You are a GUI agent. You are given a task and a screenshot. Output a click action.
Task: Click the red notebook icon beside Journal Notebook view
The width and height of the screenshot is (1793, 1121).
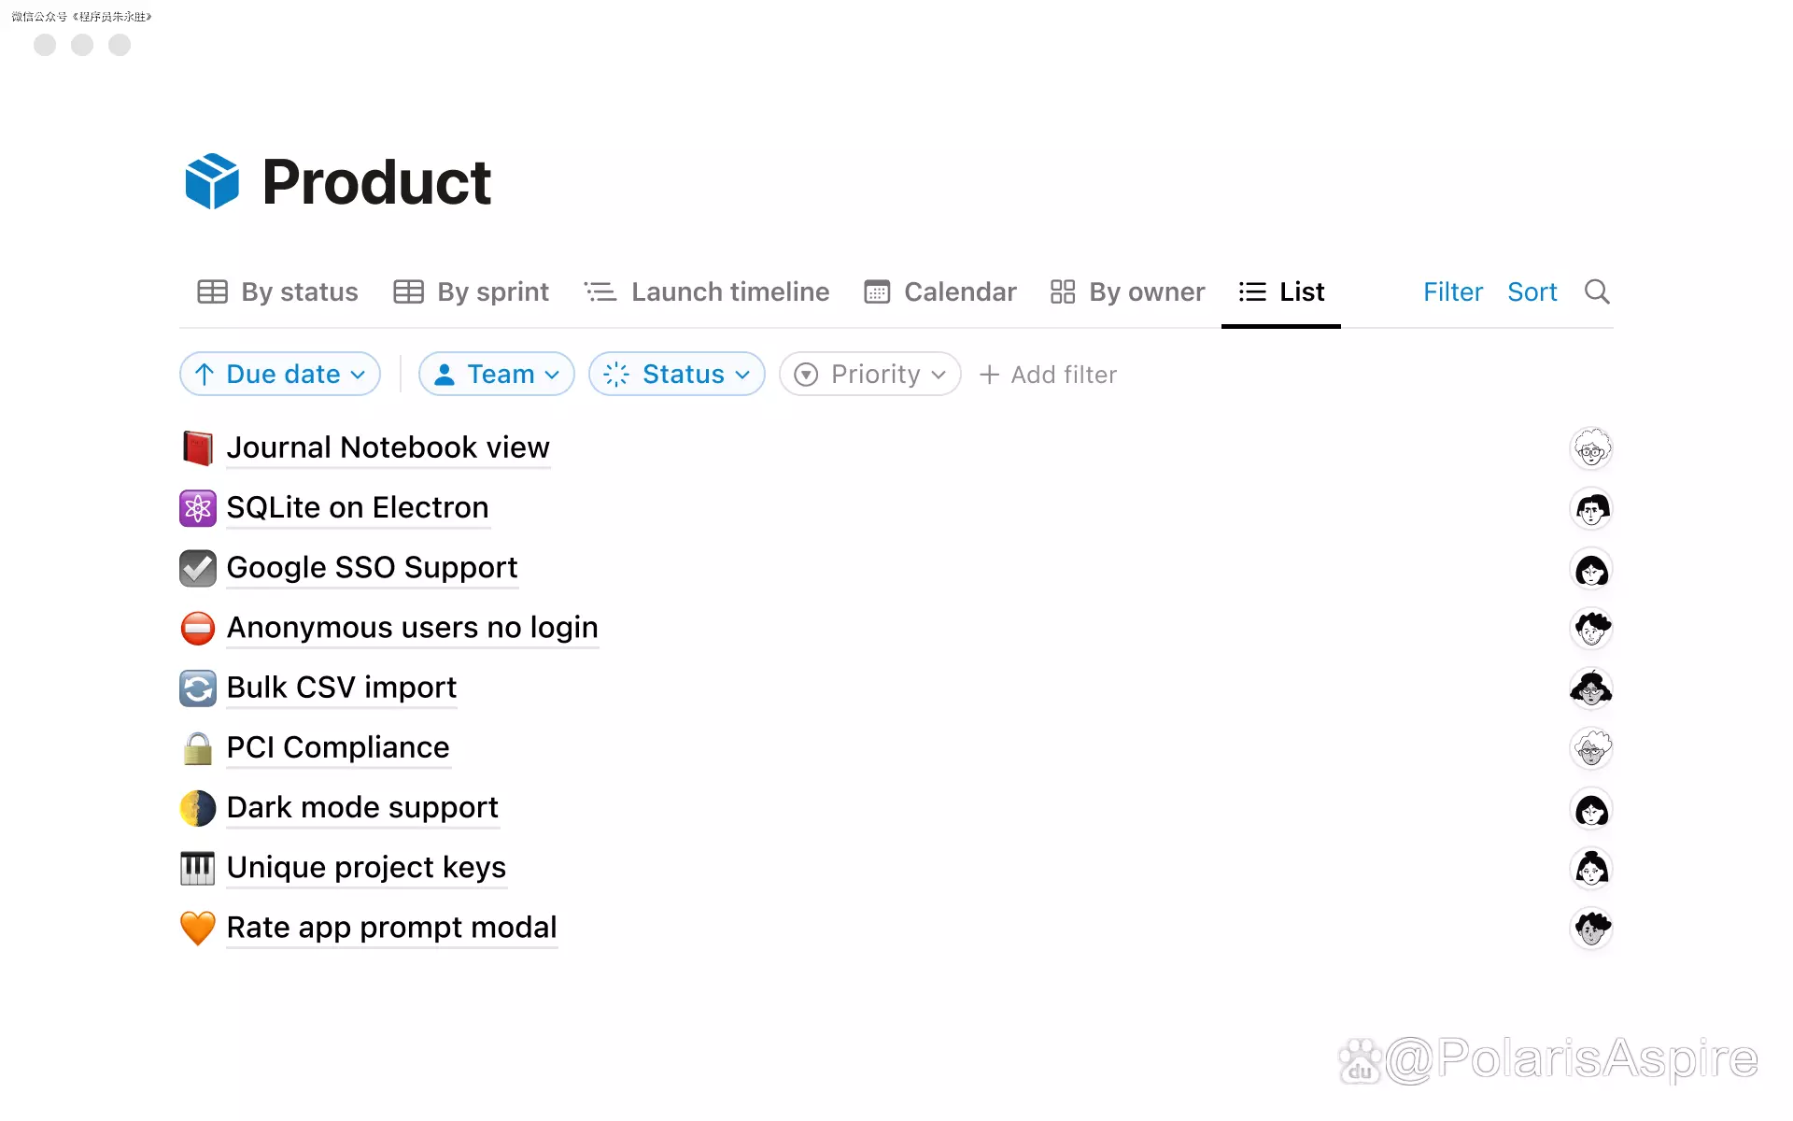coord(197,448)
